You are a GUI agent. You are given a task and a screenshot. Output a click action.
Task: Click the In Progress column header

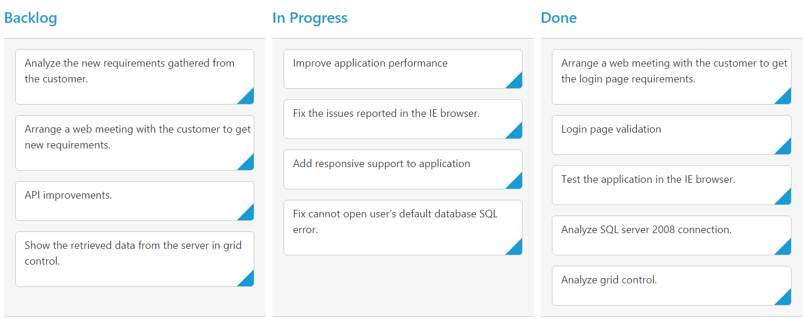[310, 18]
